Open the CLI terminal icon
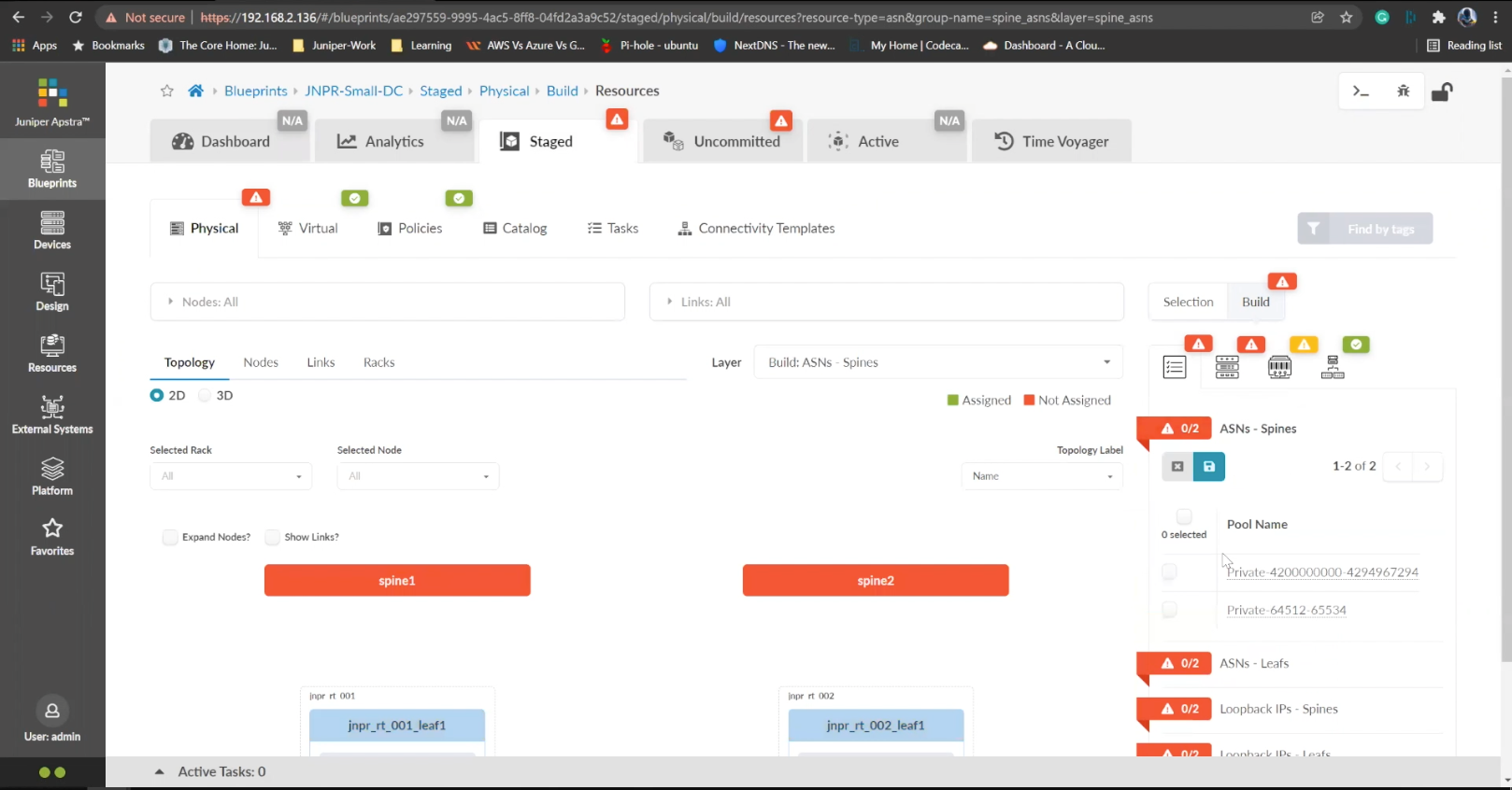This screenshot has height=790, width=1512. [x=1361, y=91]
